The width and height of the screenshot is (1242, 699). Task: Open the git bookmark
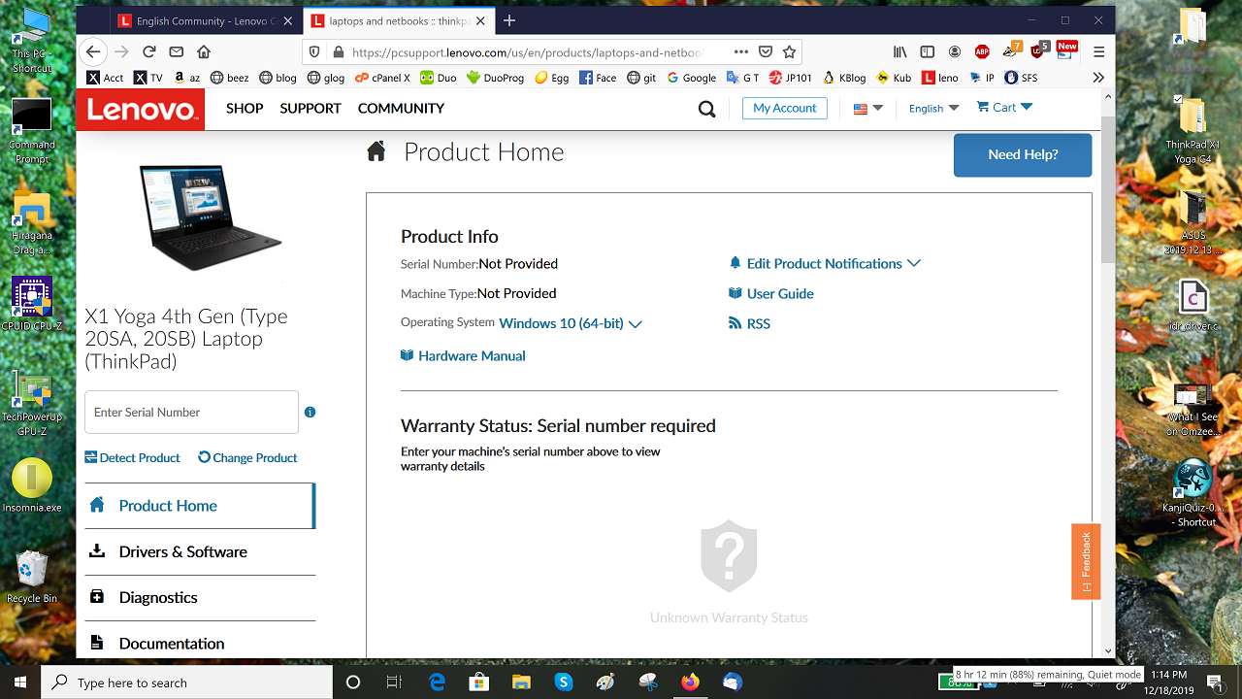click(x=641, y=78)
